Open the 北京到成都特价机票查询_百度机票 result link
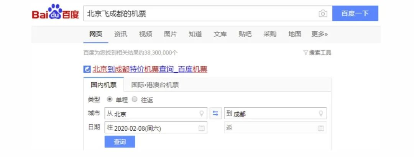Viewport: 414px width, 157px height. (150, 69)
